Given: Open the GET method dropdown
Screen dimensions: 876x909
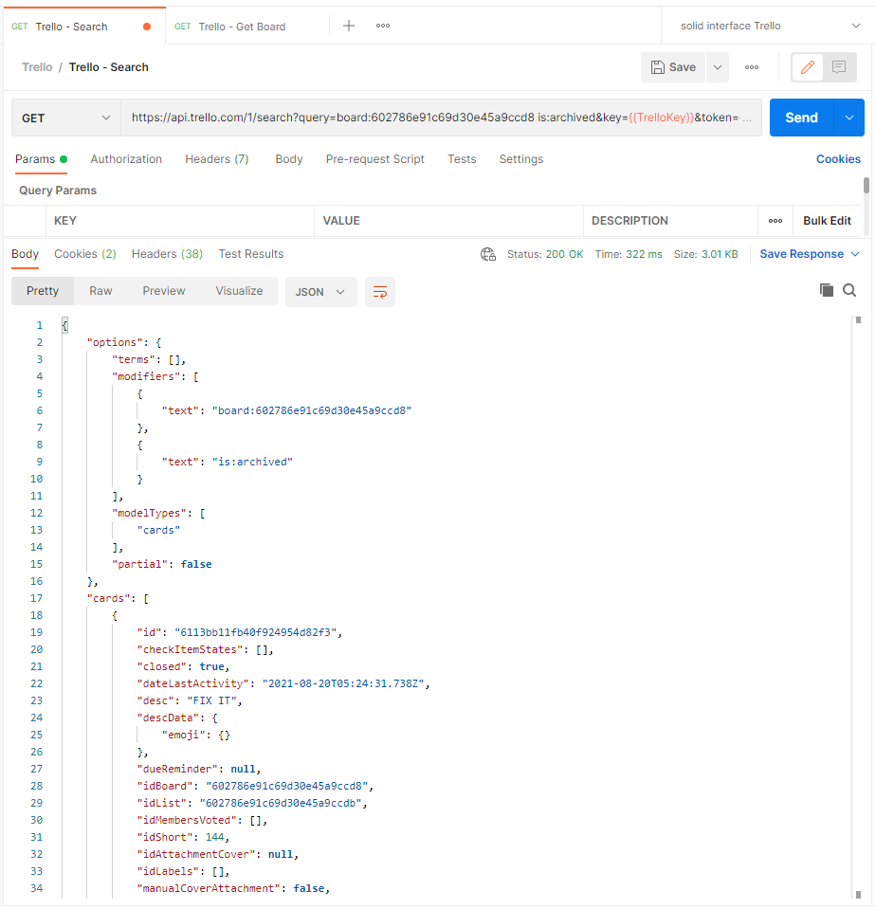Looking at the screenshot, I should [x=66, y=118].
